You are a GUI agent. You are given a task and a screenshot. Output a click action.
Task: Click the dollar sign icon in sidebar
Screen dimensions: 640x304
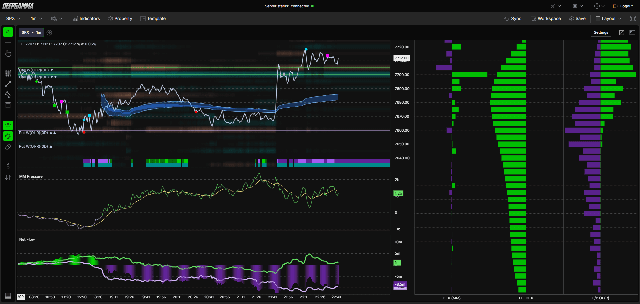click(8, 167)
